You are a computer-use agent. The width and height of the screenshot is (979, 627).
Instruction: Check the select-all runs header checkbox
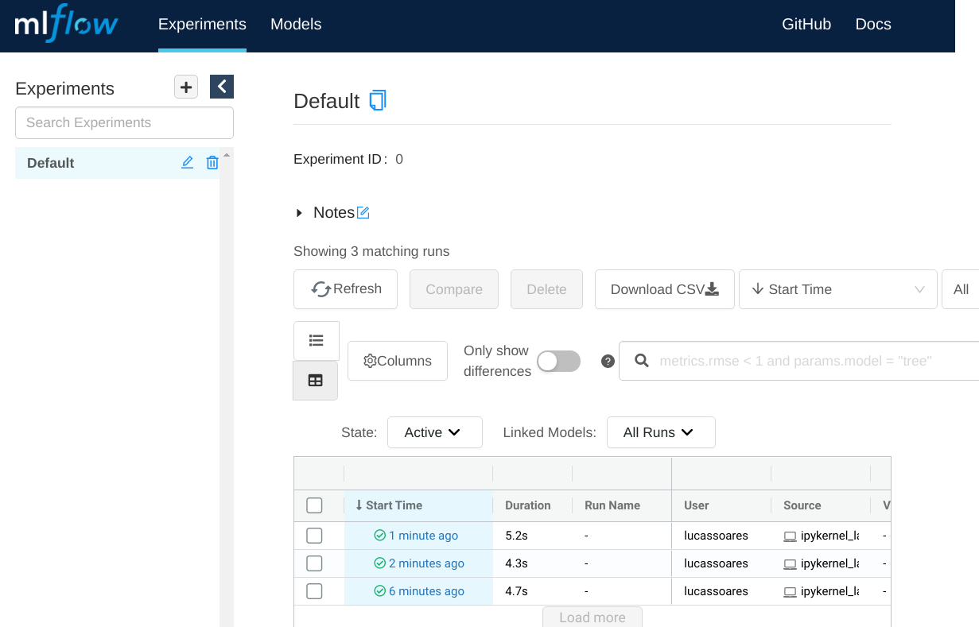[x=314, y=505]
